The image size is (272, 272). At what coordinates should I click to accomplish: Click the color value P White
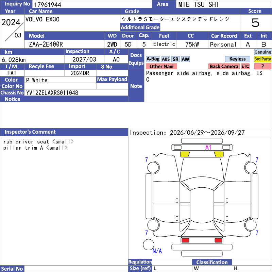(37, 80)
